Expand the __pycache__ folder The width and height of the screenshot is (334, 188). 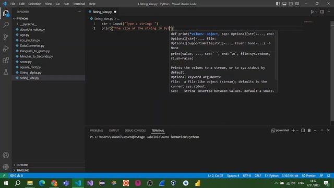[28, 24]
